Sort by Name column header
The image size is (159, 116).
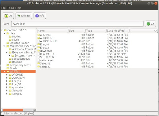pos(52,31)
